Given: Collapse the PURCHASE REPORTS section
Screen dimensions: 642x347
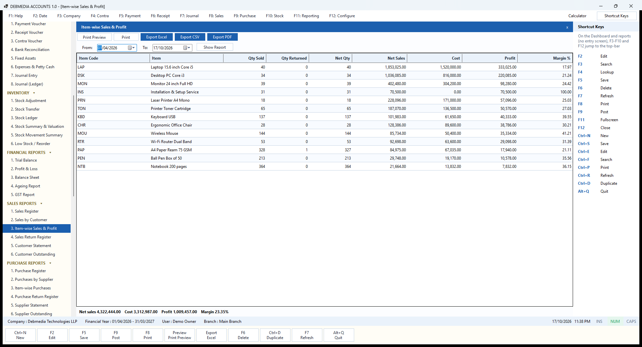Looking at the screenshot, I should point(50,263).
